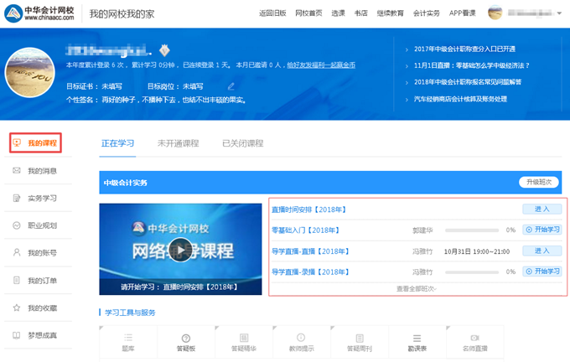The height and width of the screenshot is (362, 570).
Task: Click the 我的课程 sidebar icon
Action: [x=17, y=142]
